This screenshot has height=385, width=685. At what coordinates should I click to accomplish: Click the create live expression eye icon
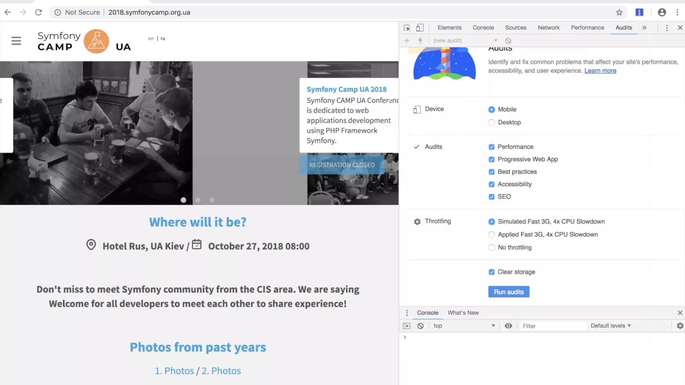point(508,326)
